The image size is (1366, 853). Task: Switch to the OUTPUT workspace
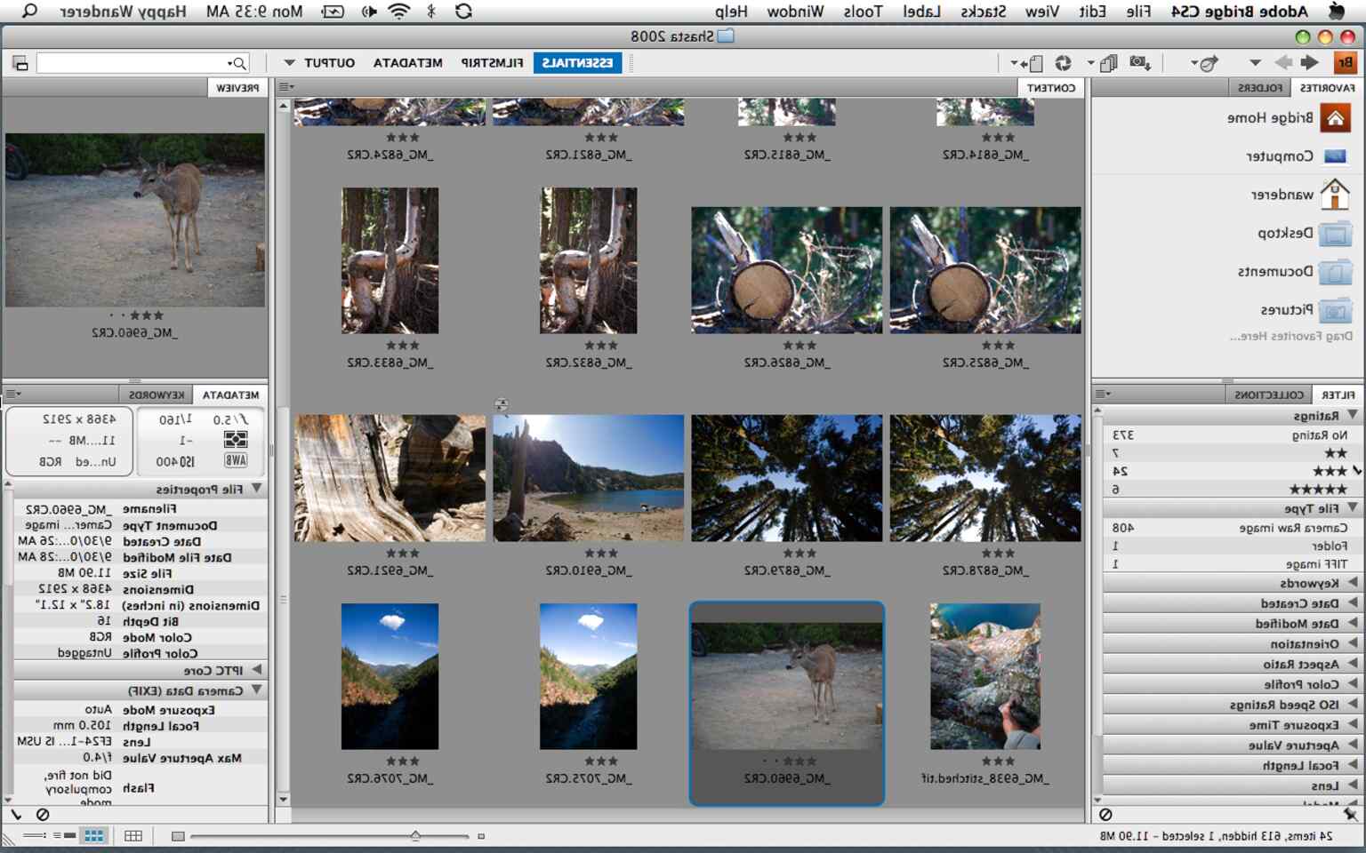(x=329, y=63)
